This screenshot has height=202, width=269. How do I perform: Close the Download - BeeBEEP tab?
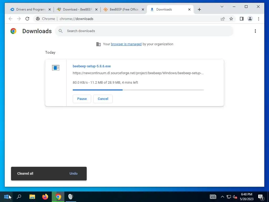(x=96, y=9)
